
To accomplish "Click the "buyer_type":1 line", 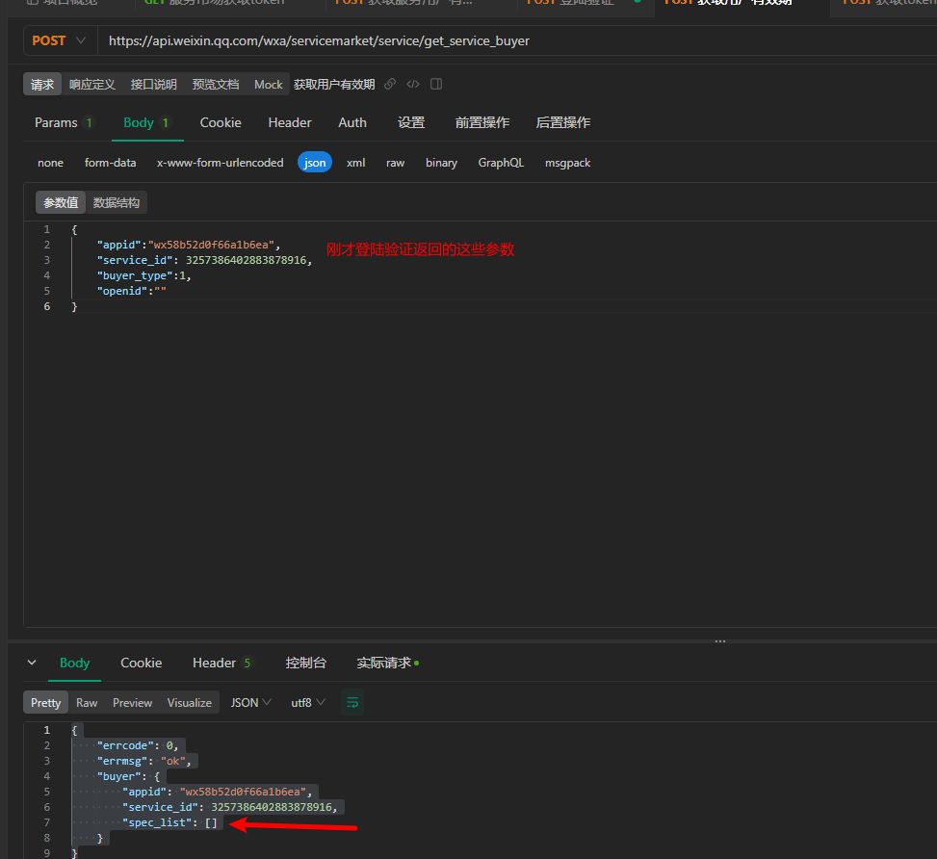I will [143, 275].
